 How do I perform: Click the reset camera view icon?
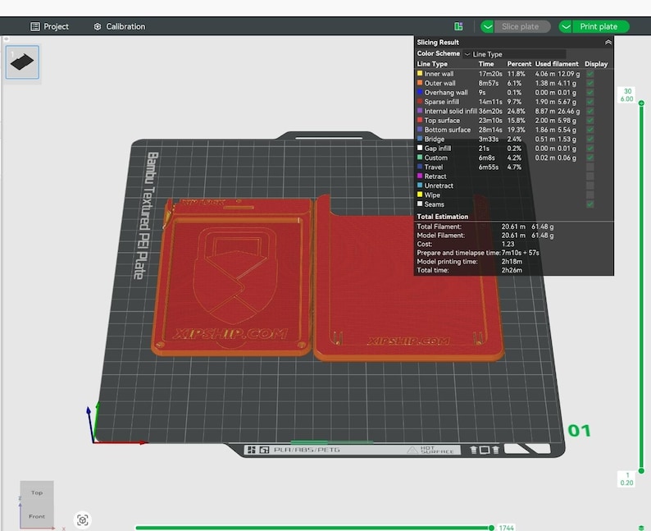[82, 520]
